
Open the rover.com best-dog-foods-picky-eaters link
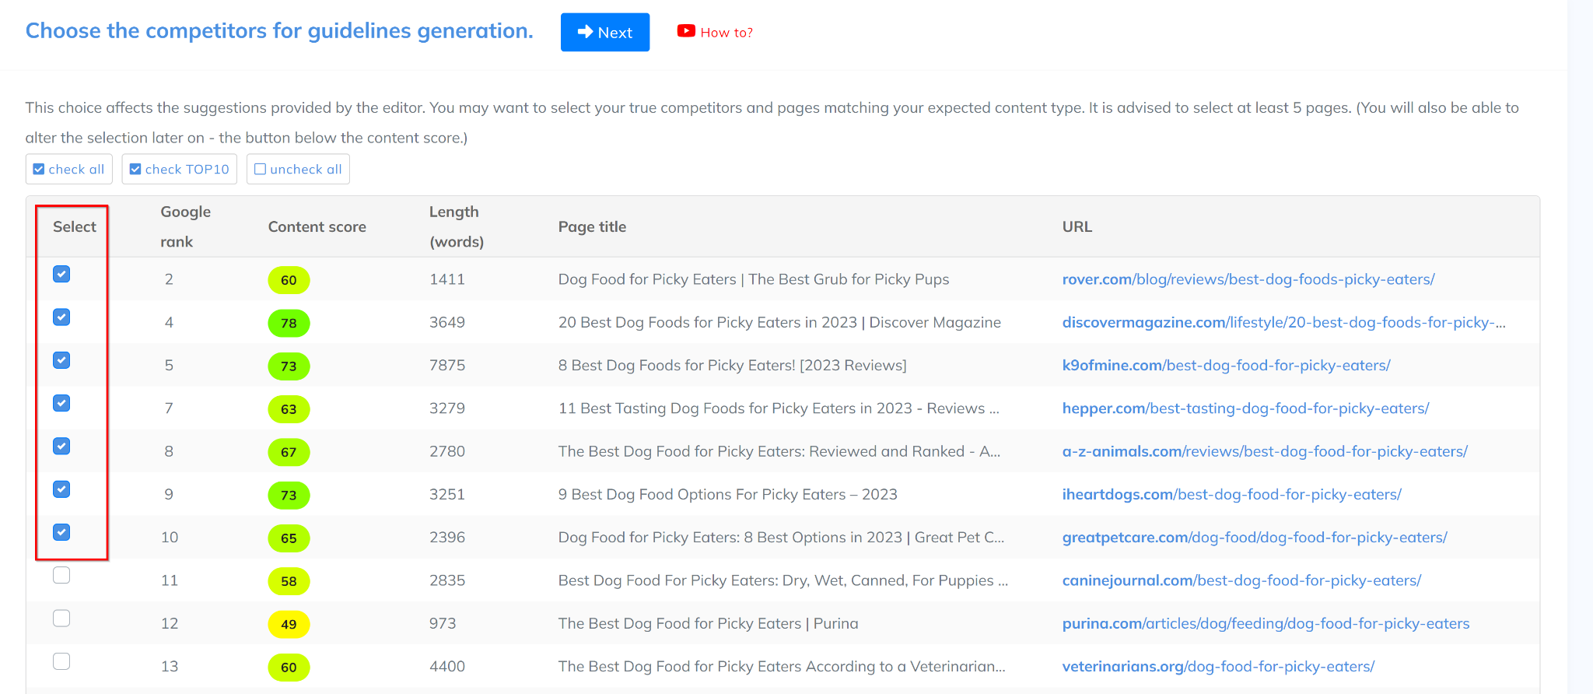[x=1248, y=279]
